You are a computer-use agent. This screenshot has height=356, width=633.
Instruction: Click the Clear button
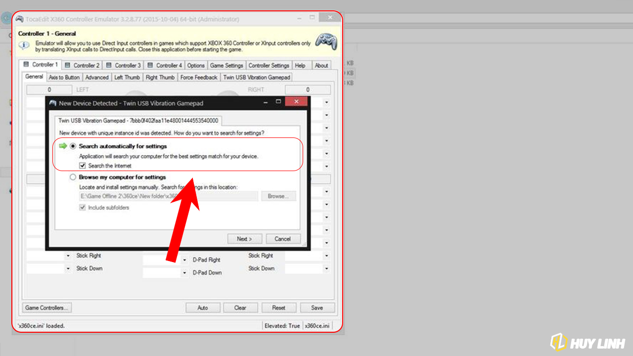[240, 308]
